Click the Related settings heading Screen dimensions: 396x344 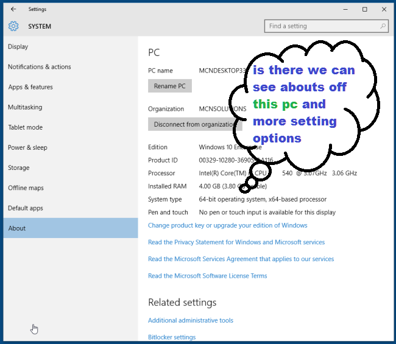click(x=182, y=303)
